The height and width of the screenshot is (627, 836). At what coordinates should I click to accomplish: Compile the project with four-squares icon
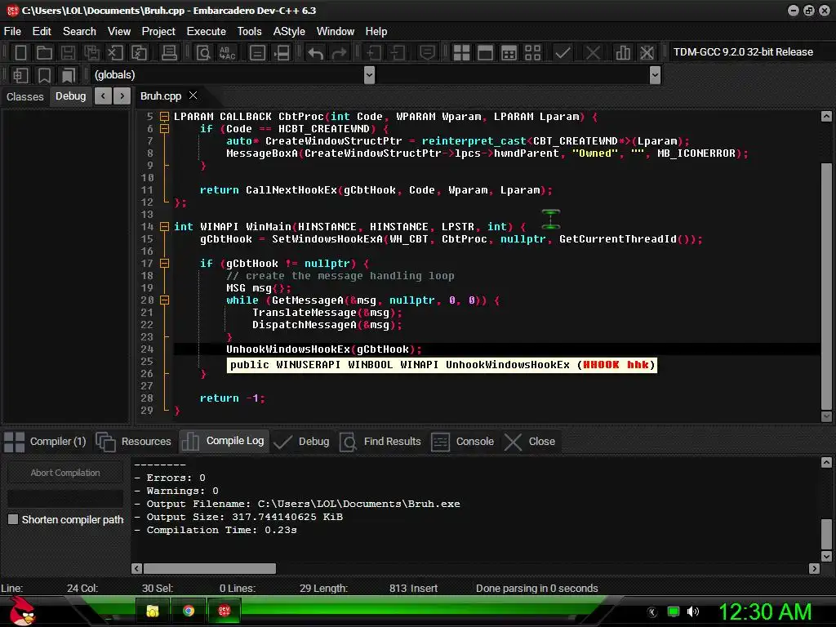[461, 52]
